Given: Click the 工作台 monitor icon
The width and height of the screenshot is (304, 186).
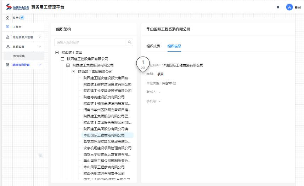Looking at the screenshot, I should [x=7, y=27].
